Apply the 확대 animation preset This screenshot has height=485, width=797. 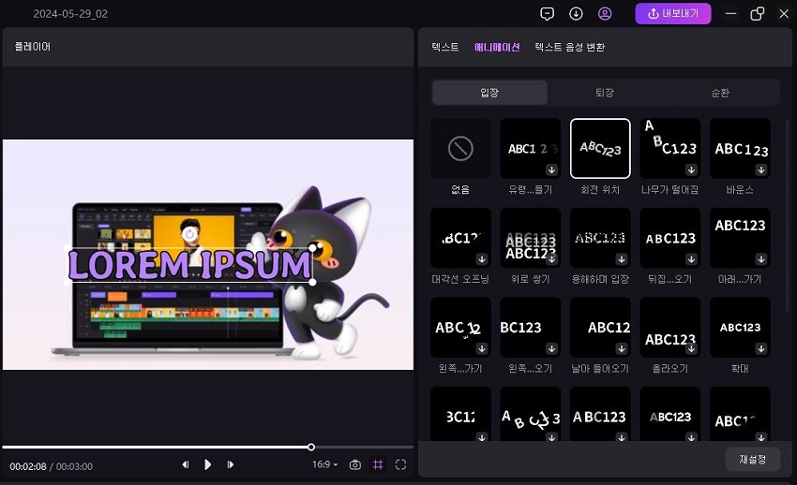[740, 327]
